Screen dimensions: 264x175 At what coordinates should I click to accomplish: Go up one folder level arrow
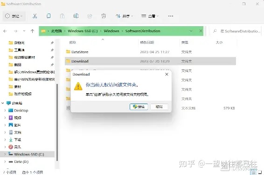tap(32, 31)
